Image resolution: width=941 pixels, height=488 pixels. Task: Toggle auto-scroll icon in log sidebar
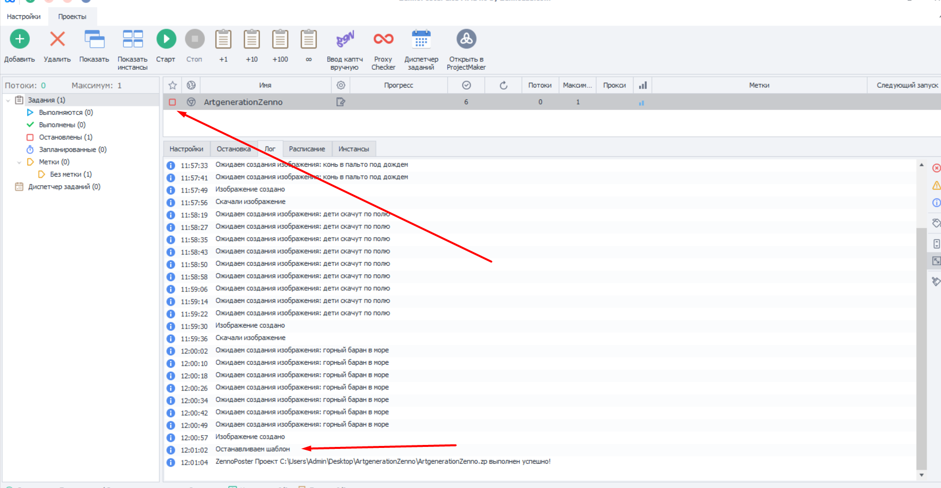(936, 244)
